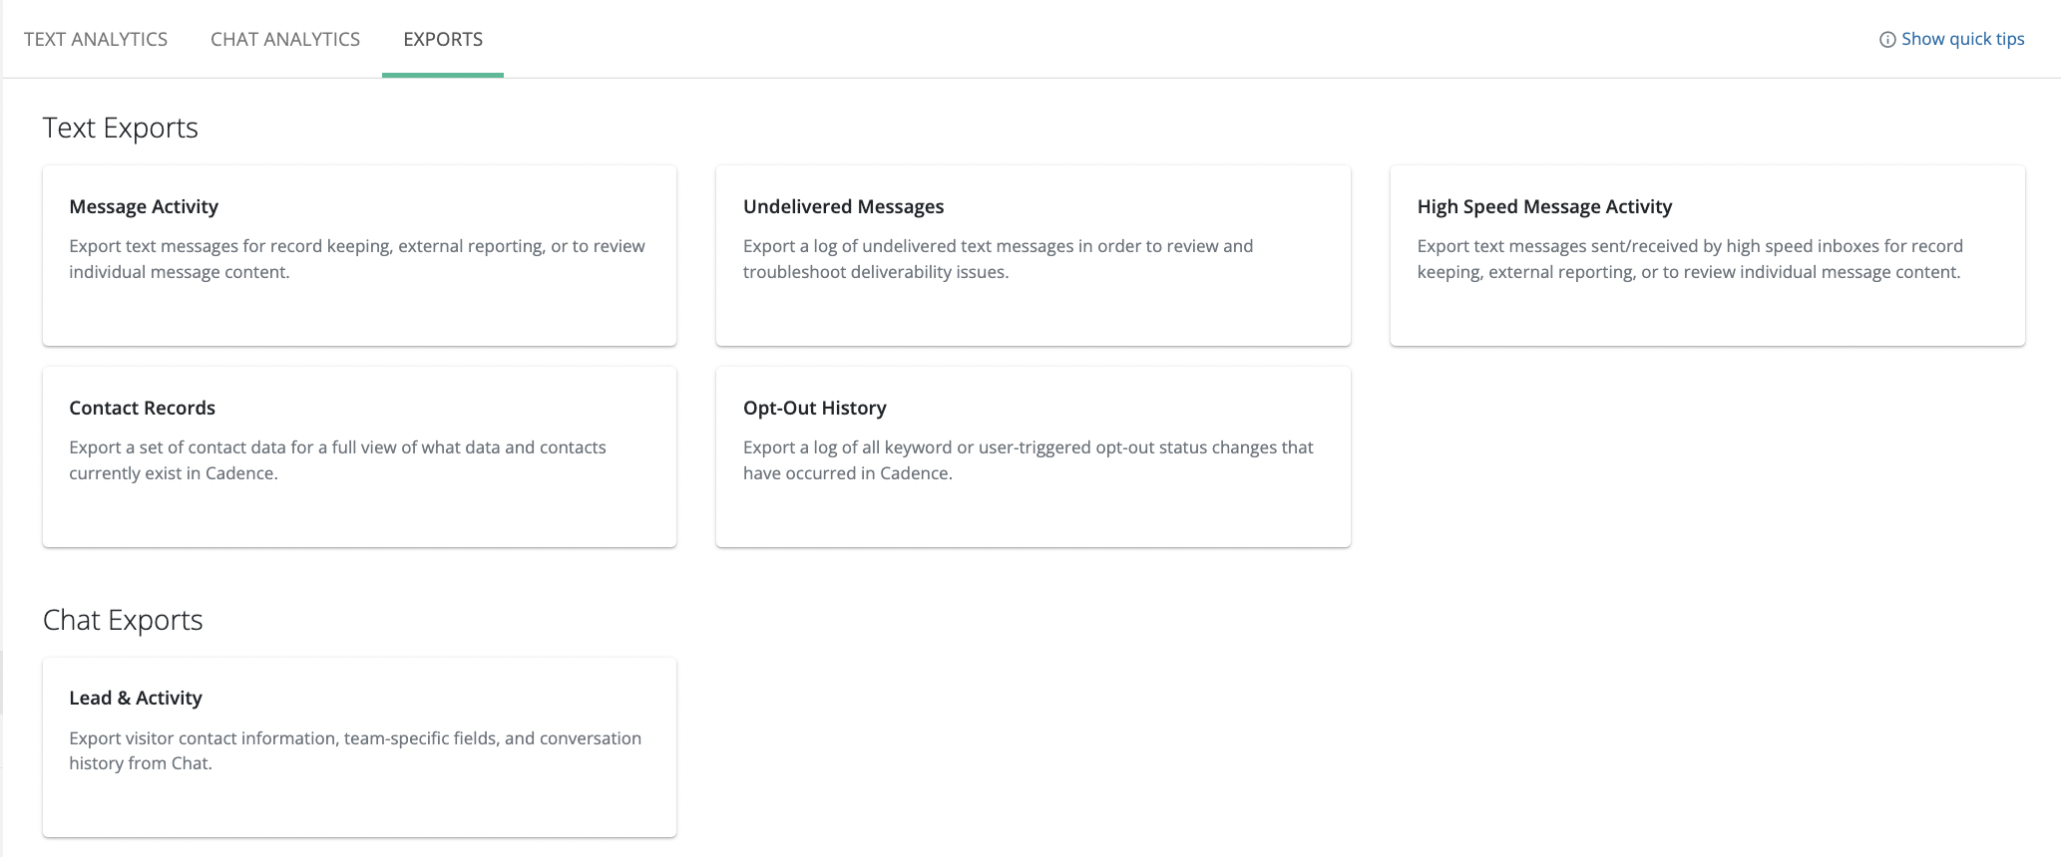Switch to the Text Analytics tab
This screenshot has width=2061, height=857.
tap(96, 39)
